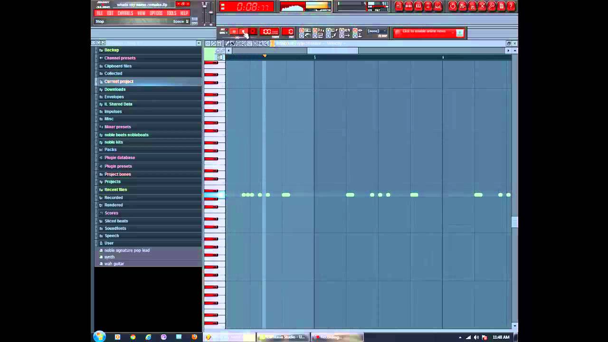This screenshot has height=342, width=608.
Task: Click the pause transport button
Action: coord(234,32)
